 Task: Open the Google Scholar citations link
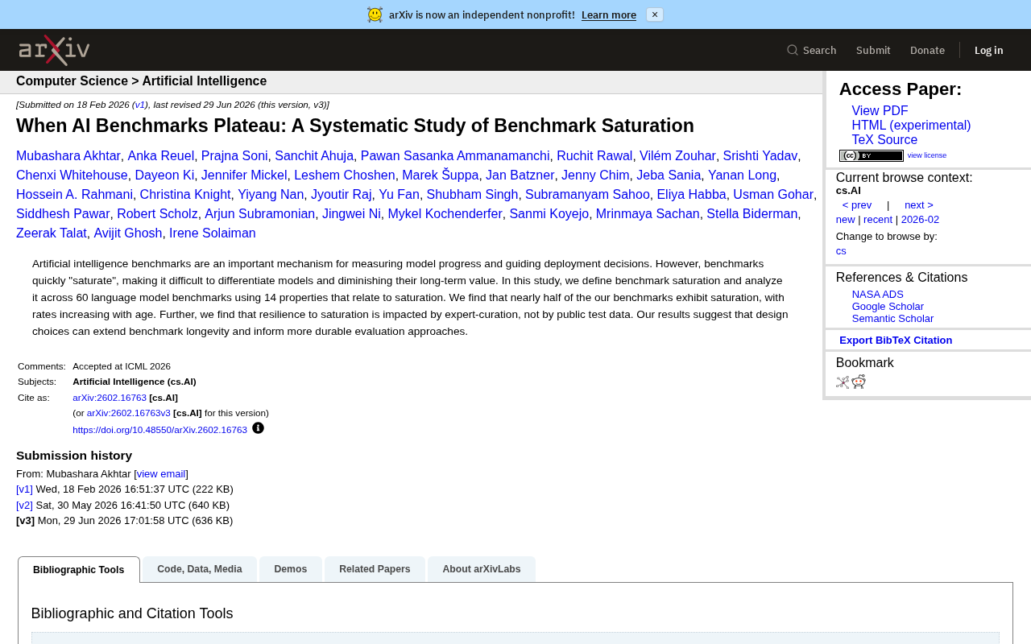pyautogui.click(x=888, y=307)
